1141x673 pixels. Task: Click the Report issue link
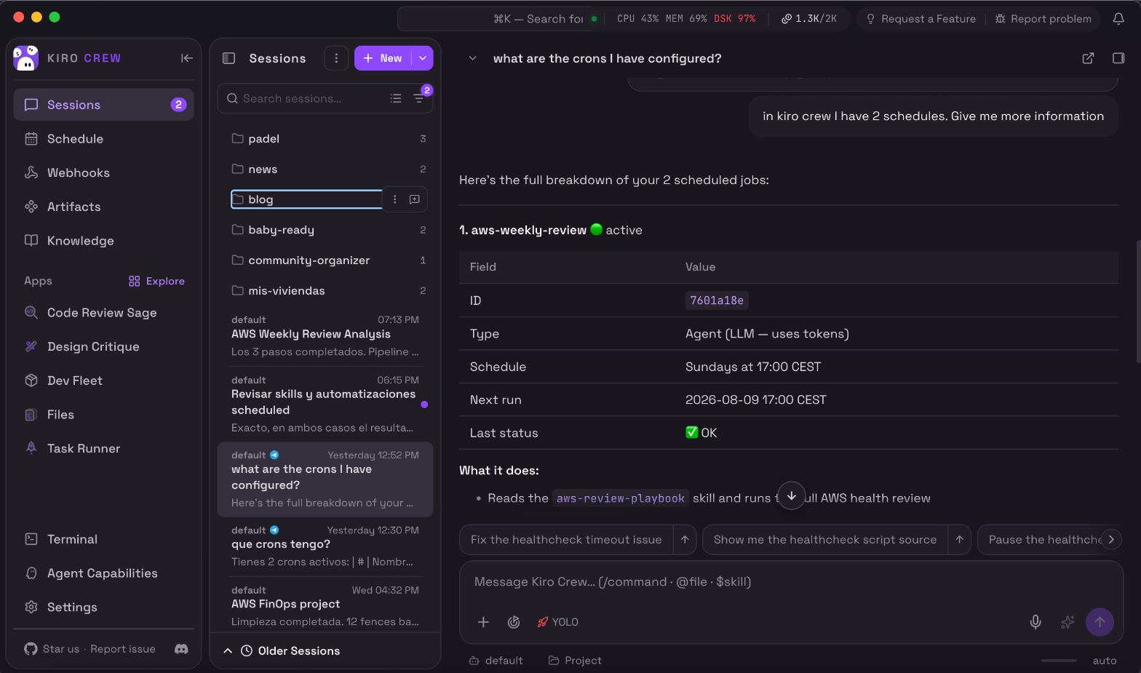[x=123, y=649]
